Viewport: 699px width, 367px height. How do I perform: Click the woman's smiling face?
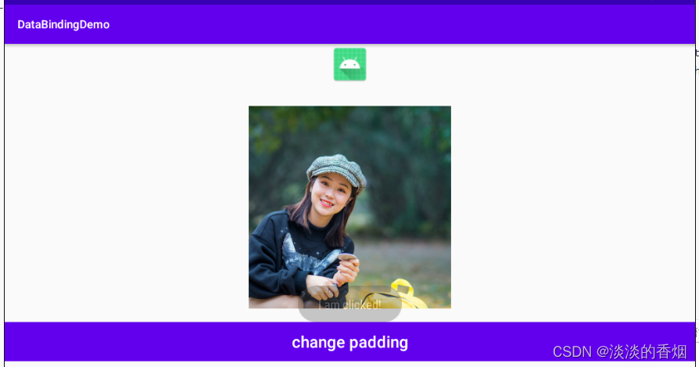coord(330,194)
